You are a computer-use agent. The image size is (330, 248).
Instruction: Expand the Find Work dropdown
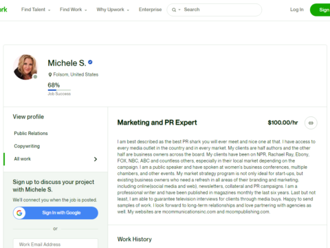click(74, 10)
